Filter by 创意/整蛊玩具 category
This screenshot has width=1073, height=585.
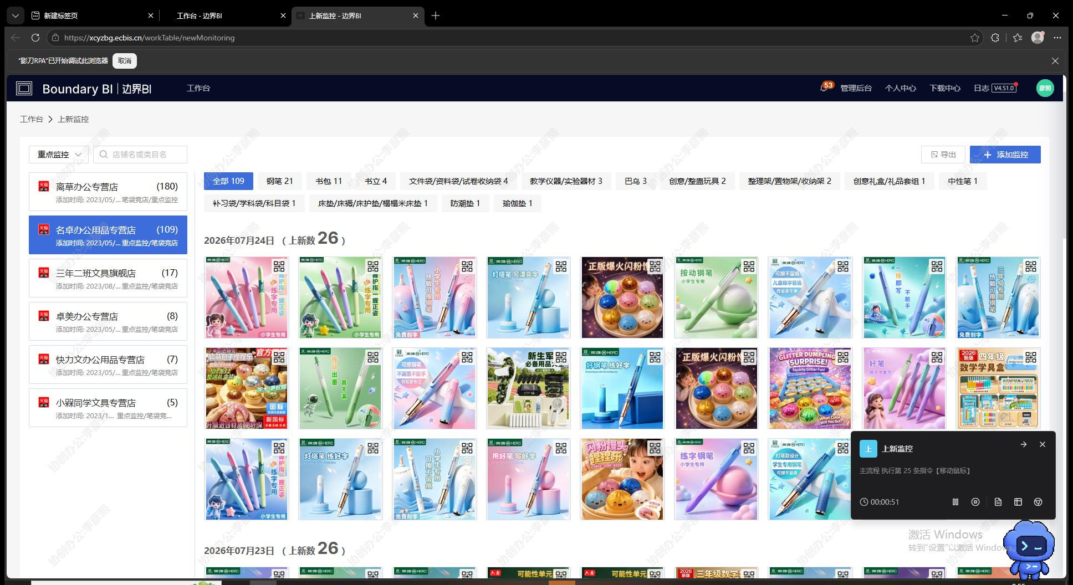click(x=697, y=181)
